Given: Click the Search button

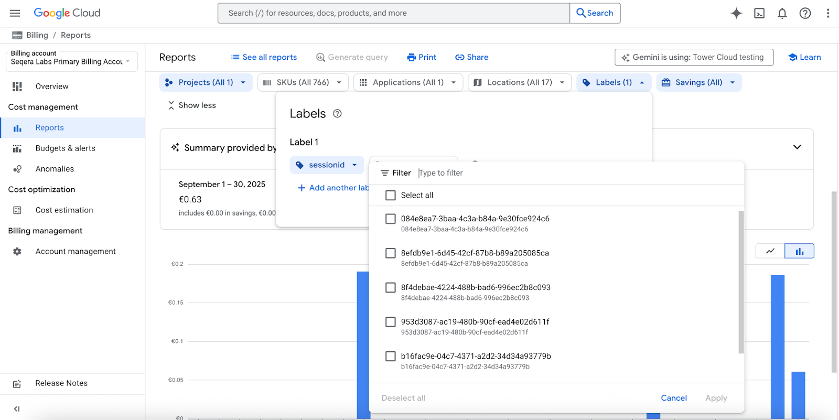Looking at the screenshot, I should [595, 13].
